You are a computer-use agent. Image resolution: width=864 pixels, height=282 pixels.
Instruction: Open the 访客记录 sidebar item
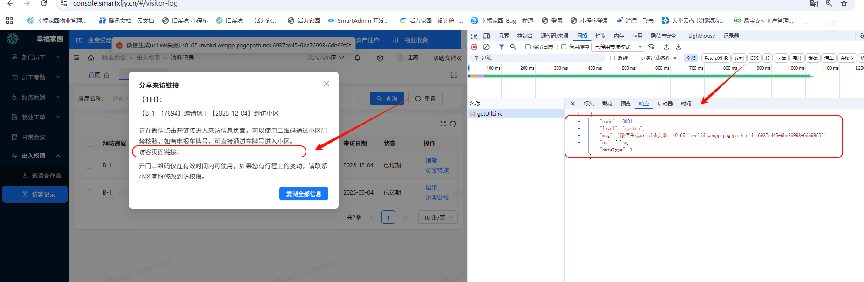click(35, 194)
